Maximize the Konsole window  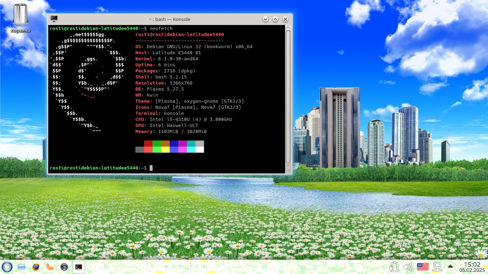tap(275, 19)
